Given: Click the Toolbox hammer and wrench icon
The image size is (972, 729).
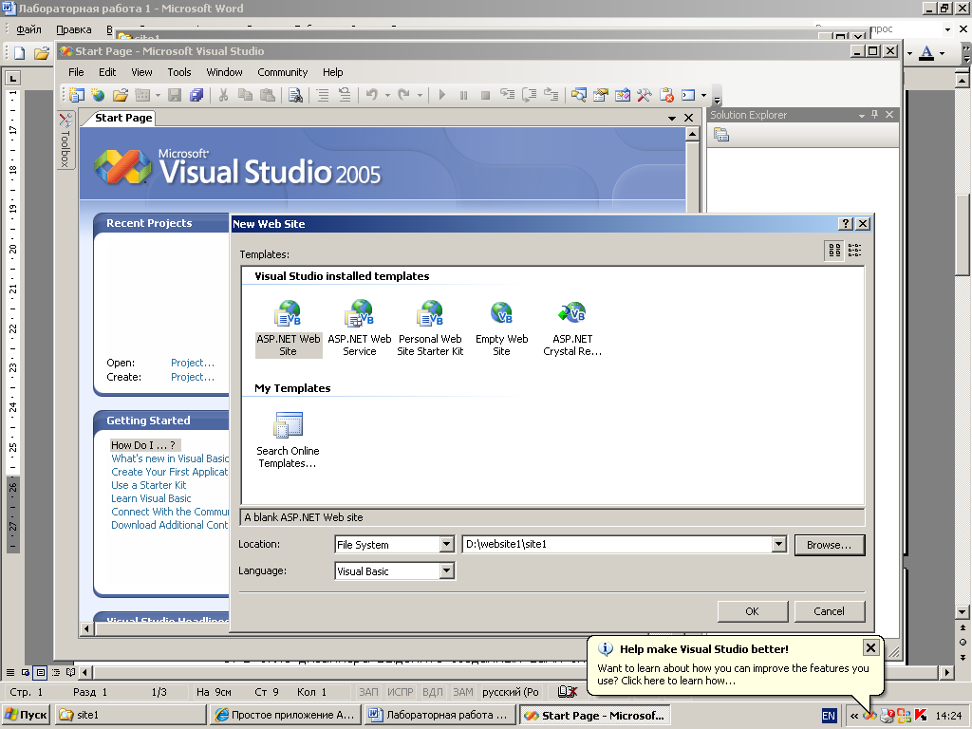Looking at the screenshot, I should (645, 95).
